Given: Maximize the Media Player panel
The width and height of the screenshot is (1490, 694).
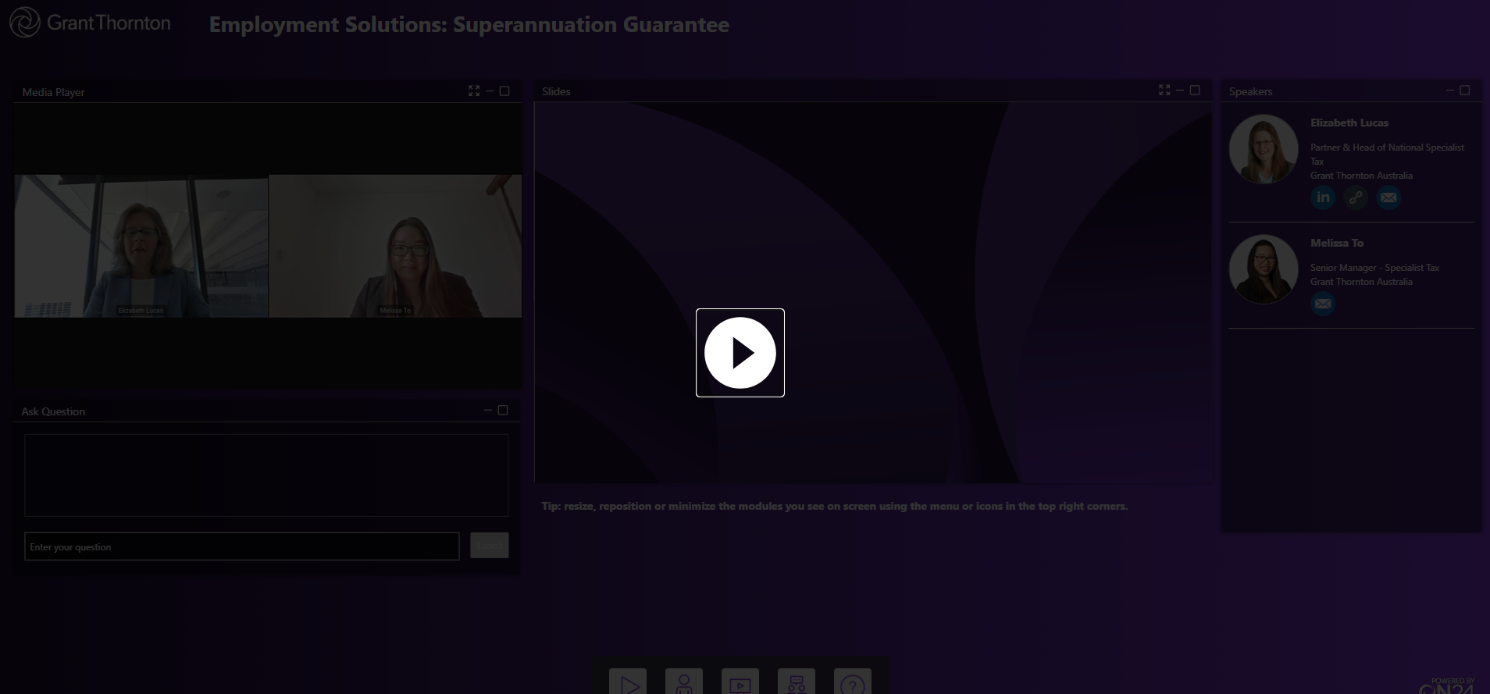Looking at the screenshot, I should click(504, 91).
